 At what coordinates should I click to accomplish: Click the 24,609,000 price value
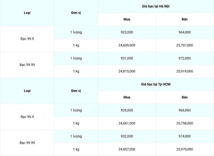click(x=127, y=45)
